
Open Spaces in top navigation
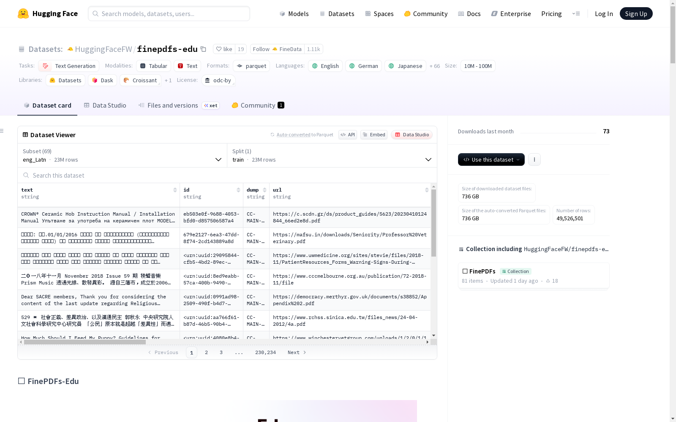(379, 14)
